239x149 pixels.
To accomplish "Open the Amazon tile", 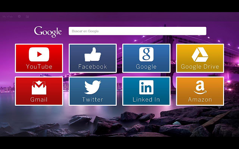I will click(200, 91).
